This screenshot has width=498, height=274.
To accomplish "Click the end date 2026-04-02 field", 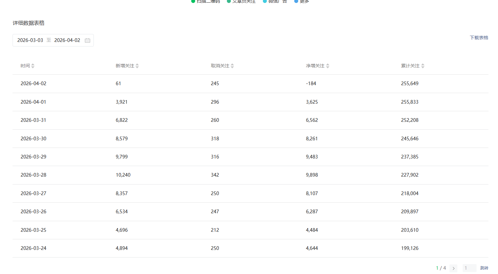I will (67, 40).
